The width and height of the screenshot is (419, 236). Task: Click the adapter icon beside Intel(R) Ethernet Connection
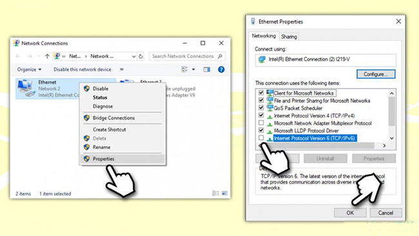point(262,59)
